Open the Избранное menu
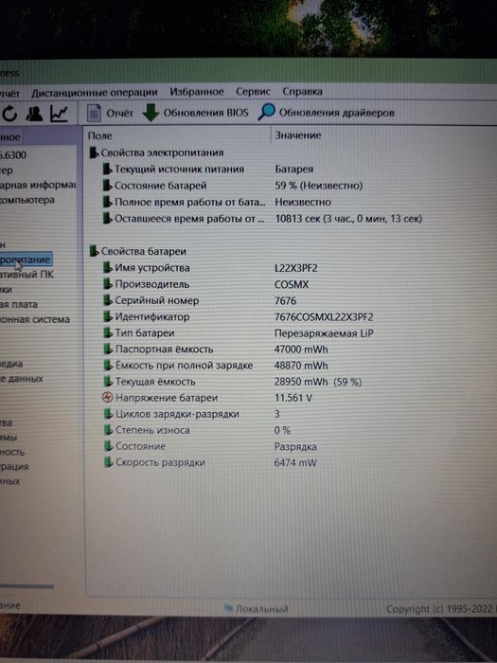The image size is (497, 663). (x=197, y=92)
